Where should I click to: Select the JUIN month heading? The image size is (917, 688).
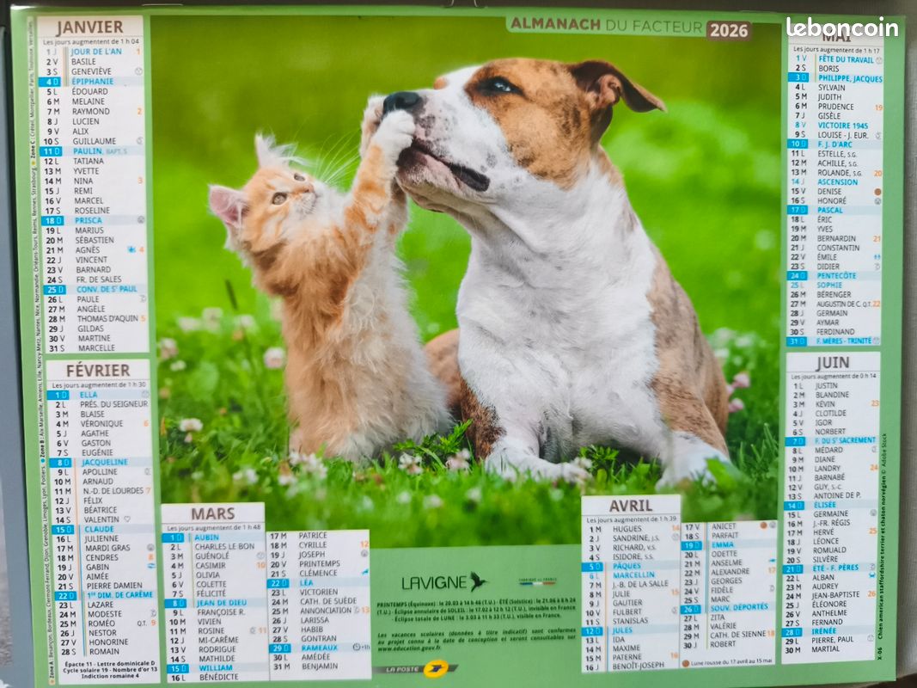[833, 363]
